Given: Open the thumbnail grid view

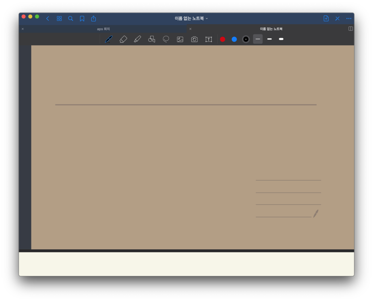Looking at the screenshot, I should pos(59,19).
